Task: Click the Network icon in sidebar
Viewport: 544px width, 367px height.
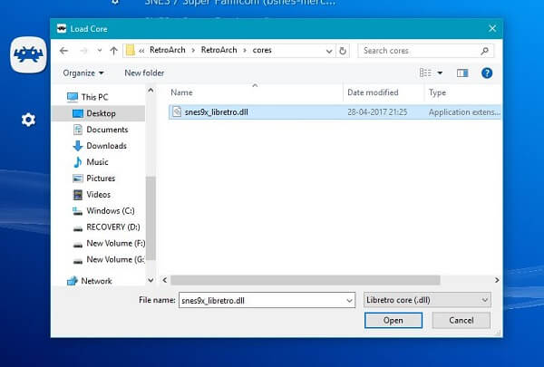Action: click(x=73, y=281)
